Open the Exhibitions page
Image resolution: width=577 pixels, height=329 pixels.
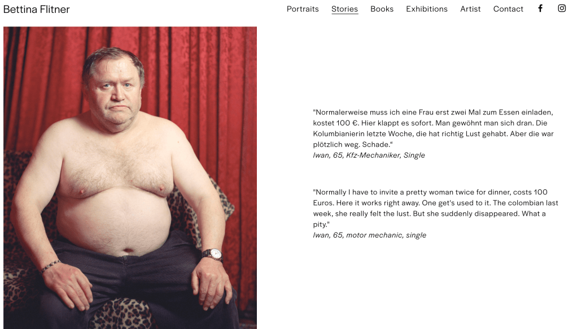(x=426, y=9)
